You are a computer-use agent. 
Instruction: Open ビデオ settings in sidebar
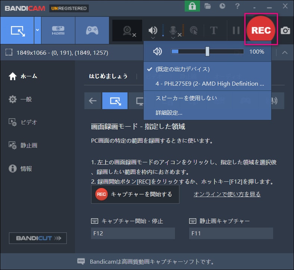coord(23,123)
